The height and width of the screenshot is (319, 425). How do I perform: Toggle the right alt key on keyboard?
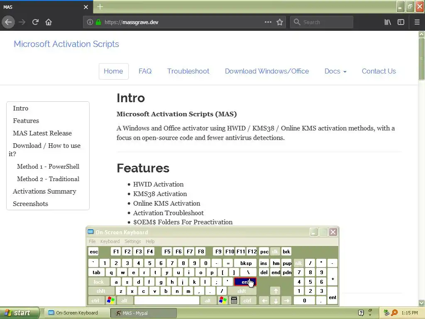tap(208, 300)
